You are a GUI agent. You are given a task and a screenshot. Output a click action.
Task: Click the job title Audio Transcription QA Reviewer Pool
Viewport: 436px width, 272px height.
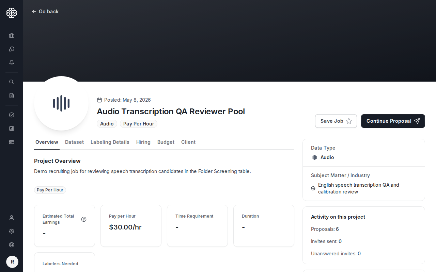click(171, 112)
